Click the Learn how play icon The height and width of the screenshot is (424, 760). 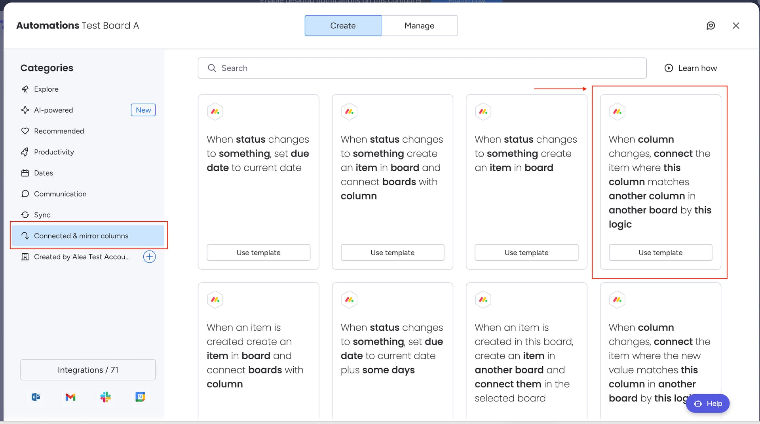pos(669,68)
